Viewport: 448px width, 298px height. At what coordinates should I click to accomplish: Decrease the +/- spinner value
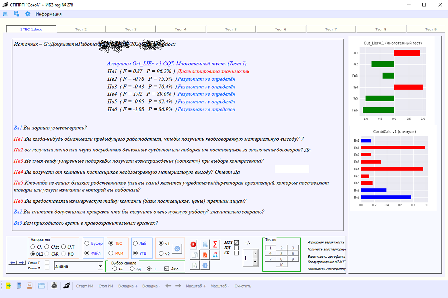(x=254, y=262)
